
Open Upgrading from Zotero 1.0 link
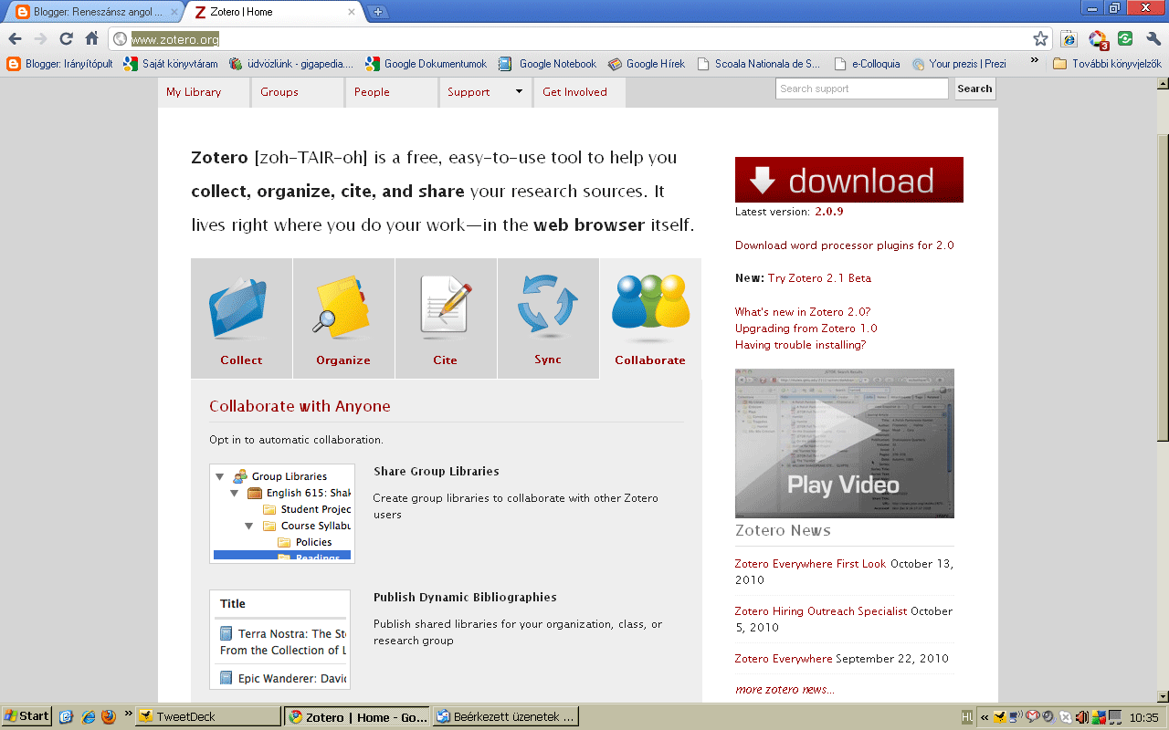[806, 328]
